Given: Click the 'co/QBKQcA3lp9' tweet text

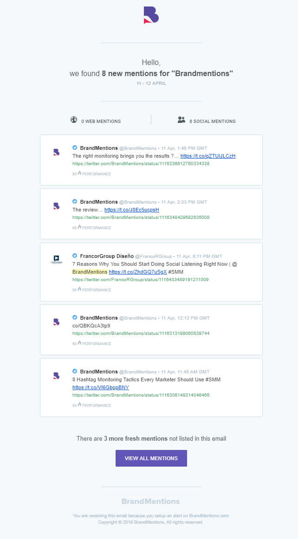Looking at the screenshot, I should (91, 326).
